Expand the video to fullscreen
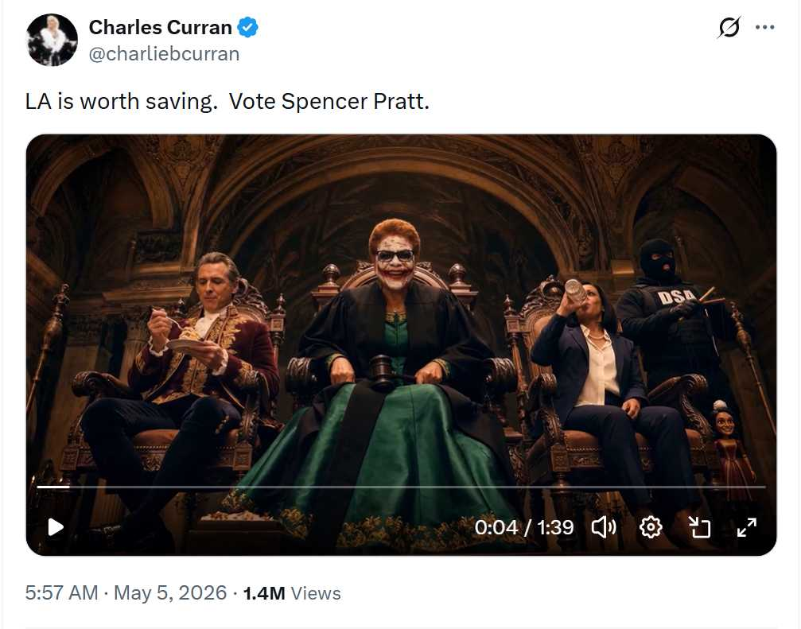This screenshot has height=629, width=801. (747, 527)
